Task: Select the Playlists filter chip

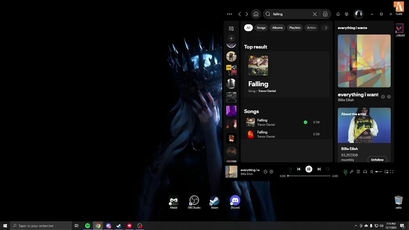Action: click(295, 28)
